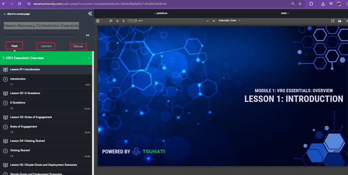
Task: Go to the previous unit
Action: [x=161, y=13]
